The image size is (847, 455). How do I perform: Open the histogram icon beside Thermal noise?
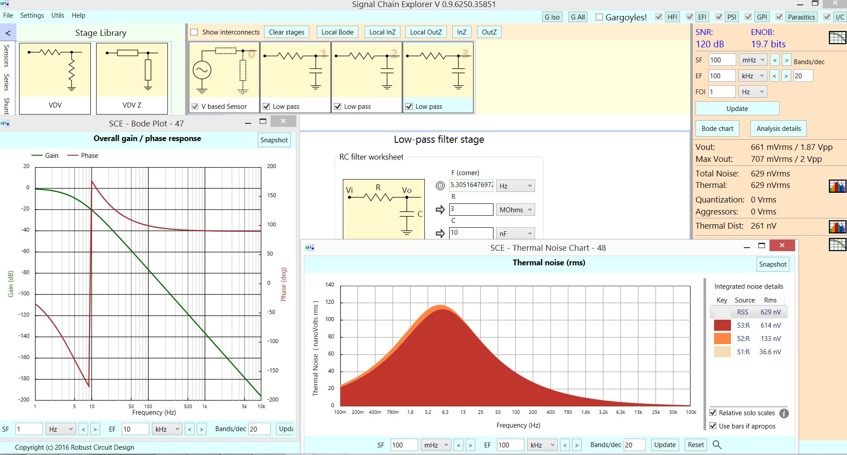pyautogui.click(x=837, y=186)
